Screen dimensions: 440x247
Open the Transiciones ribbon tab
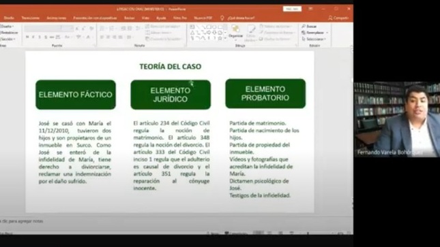(x=31, y=18)
